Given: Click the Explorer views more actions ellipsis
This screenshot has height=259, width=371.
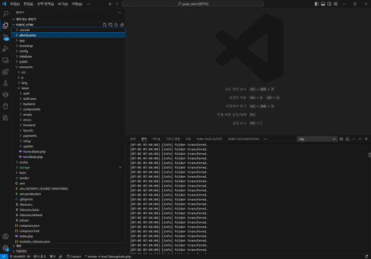Looking at the screenshot, I should [119, 12].
